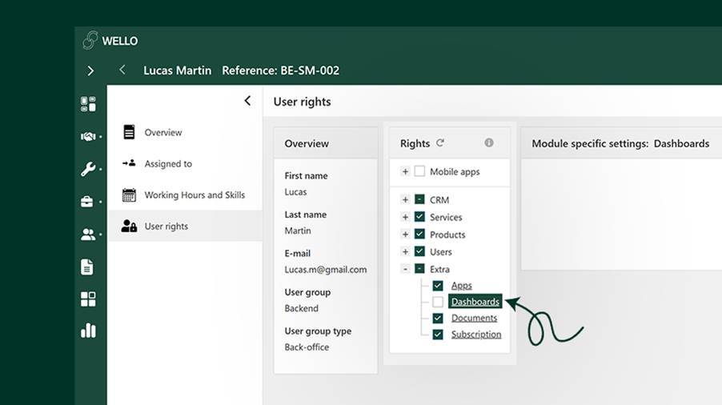Expand the sidebar with the right chevron
Viewport: 722px width, 405px height.
[90, 70]
